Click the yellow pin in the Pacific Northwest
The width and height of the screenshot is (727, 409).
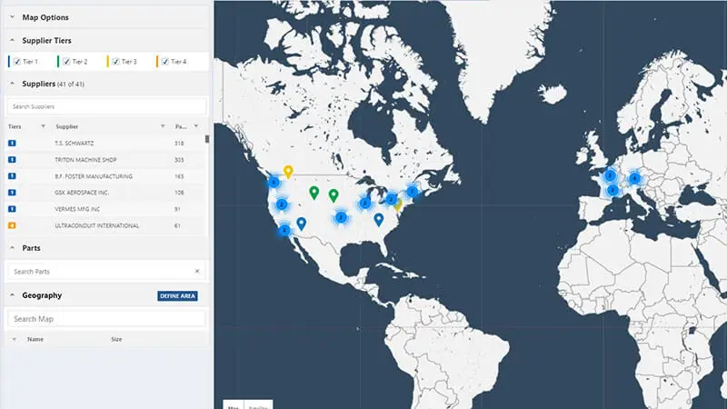click(288, 171)
